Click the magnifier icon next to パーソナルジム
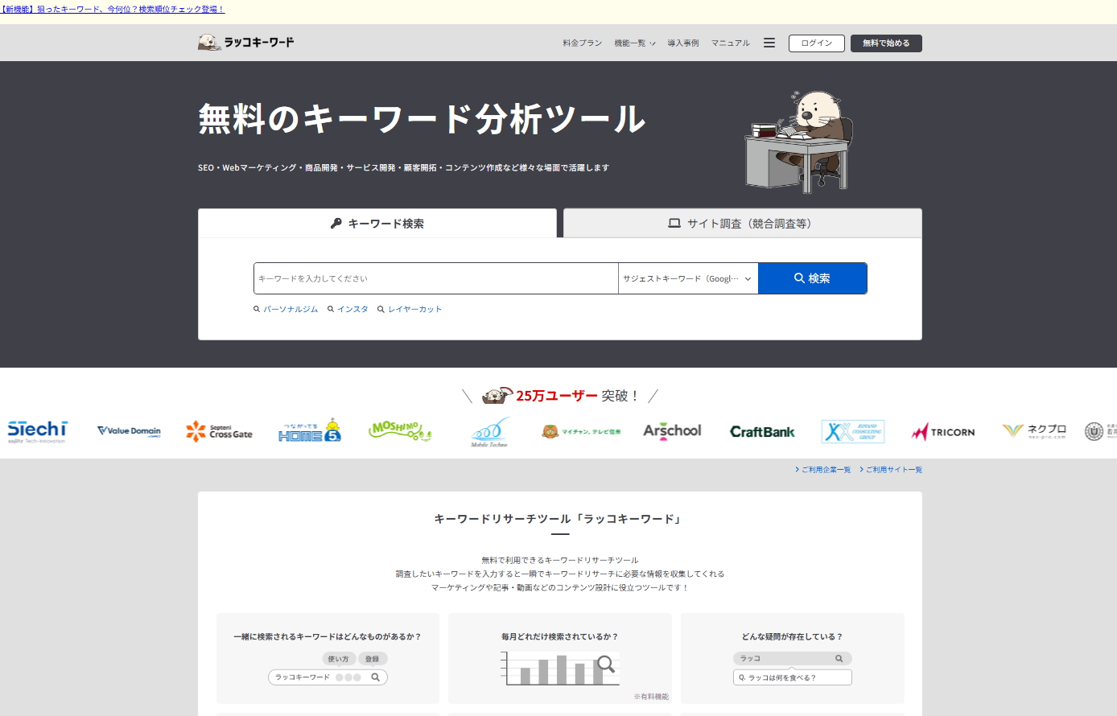The width and height of the screenshot is (1117, 716). point(257,309)
